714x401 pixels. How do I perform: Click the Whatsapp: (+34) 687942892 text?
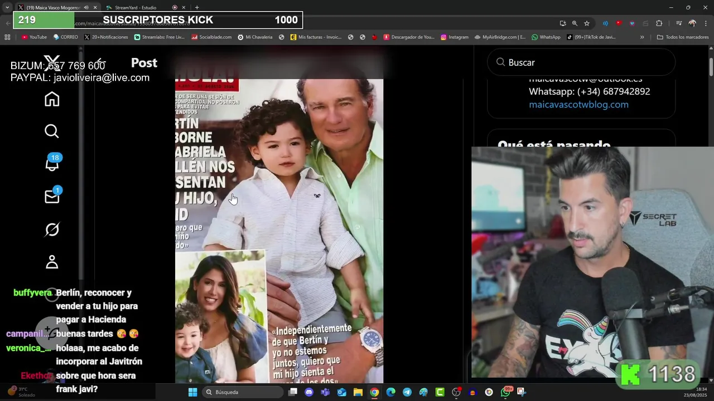589,91
